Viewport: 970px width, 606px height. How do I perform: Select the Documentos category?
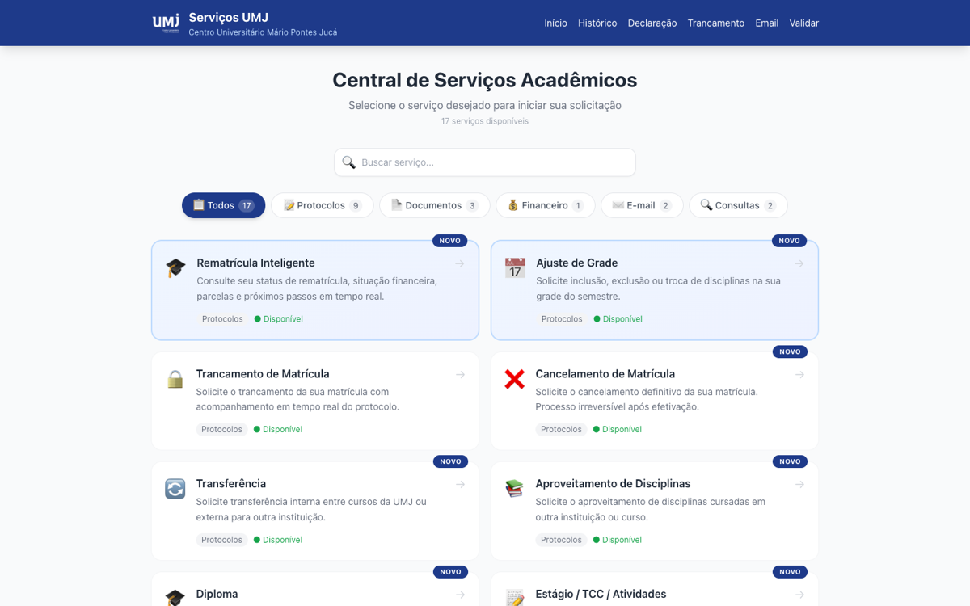(x=434, y=205)
